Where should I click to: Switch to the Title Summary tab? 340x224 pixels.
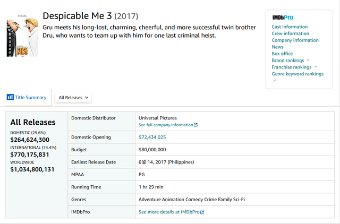[30, 98]
